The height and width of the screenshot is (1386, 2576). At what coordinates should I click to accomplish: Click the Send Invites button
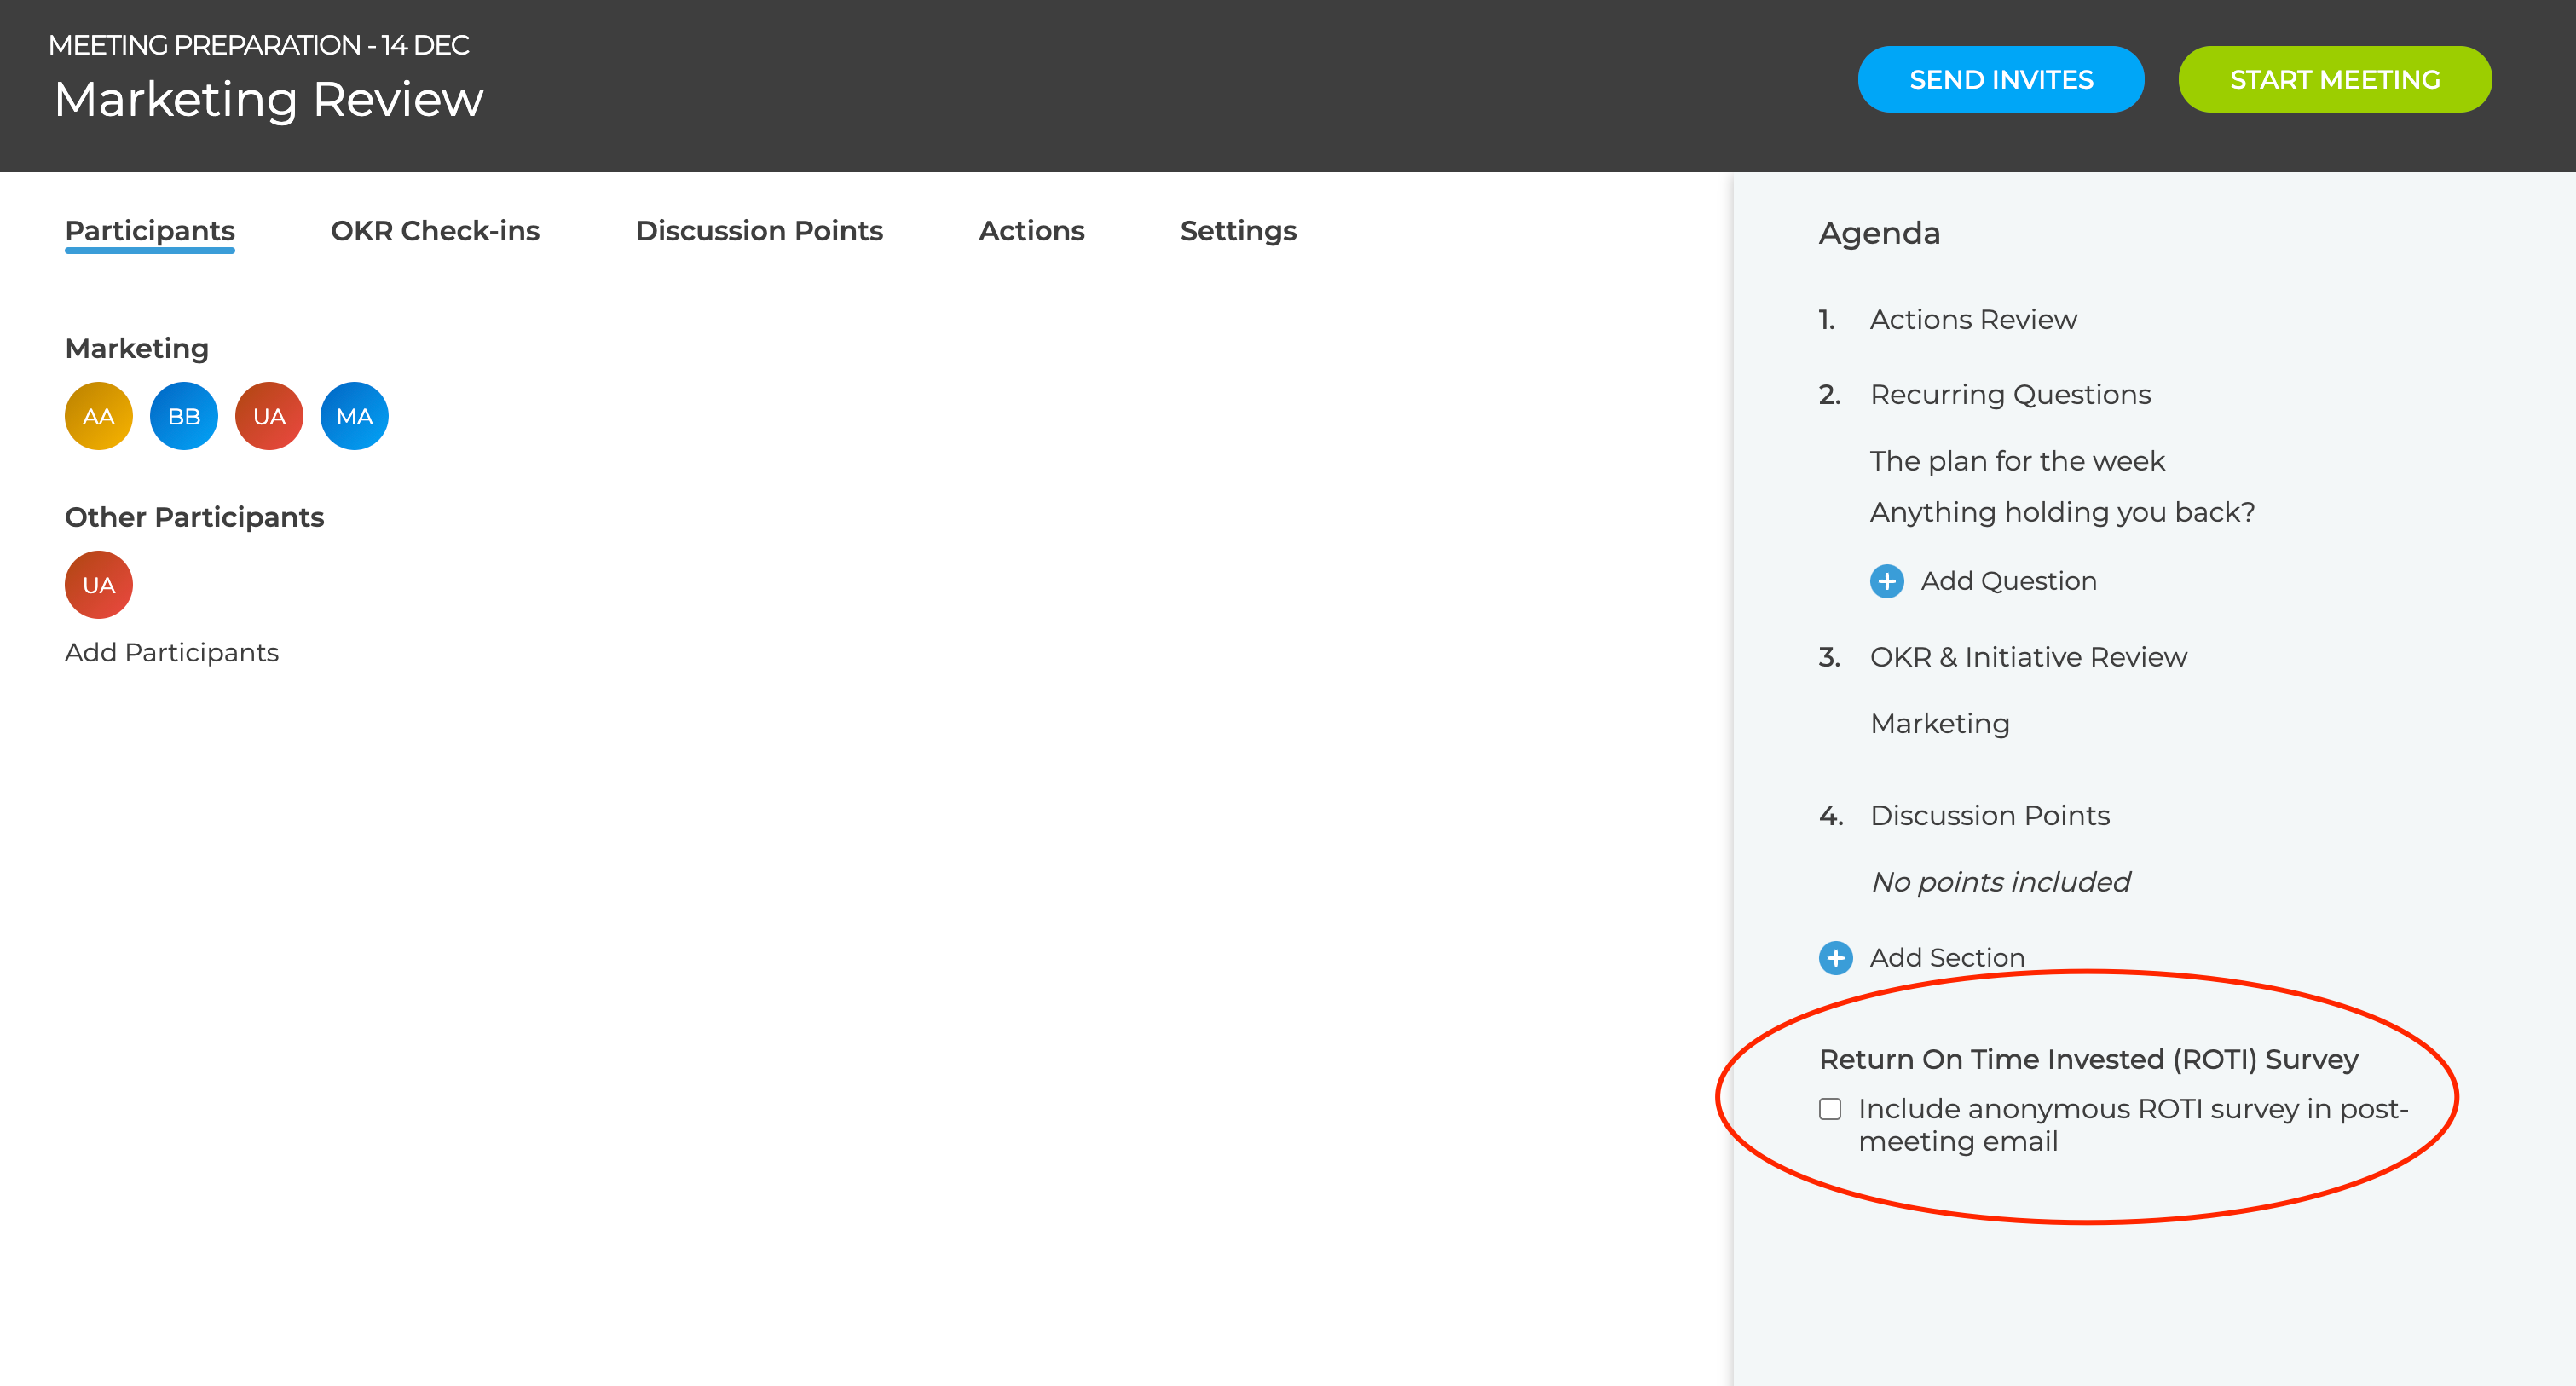point(2001,79)
